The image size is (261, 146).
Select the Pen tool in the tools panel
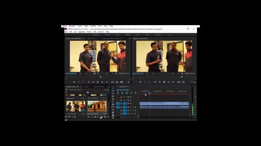pyautogui.click(x=113, y=113)
